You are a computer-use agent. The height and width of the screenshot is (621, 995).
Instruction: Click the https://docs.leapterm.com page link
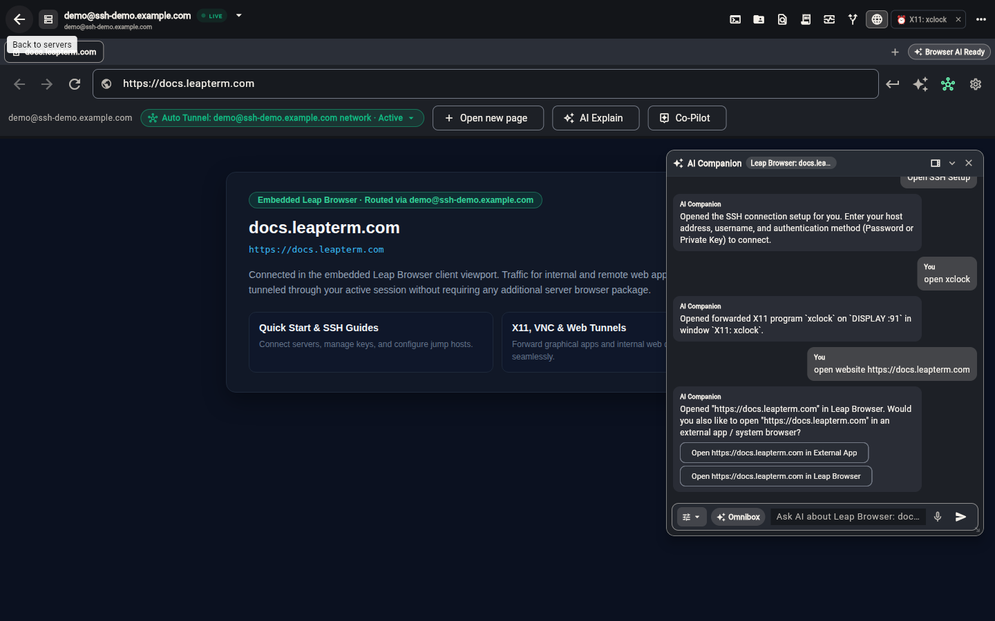316,250
